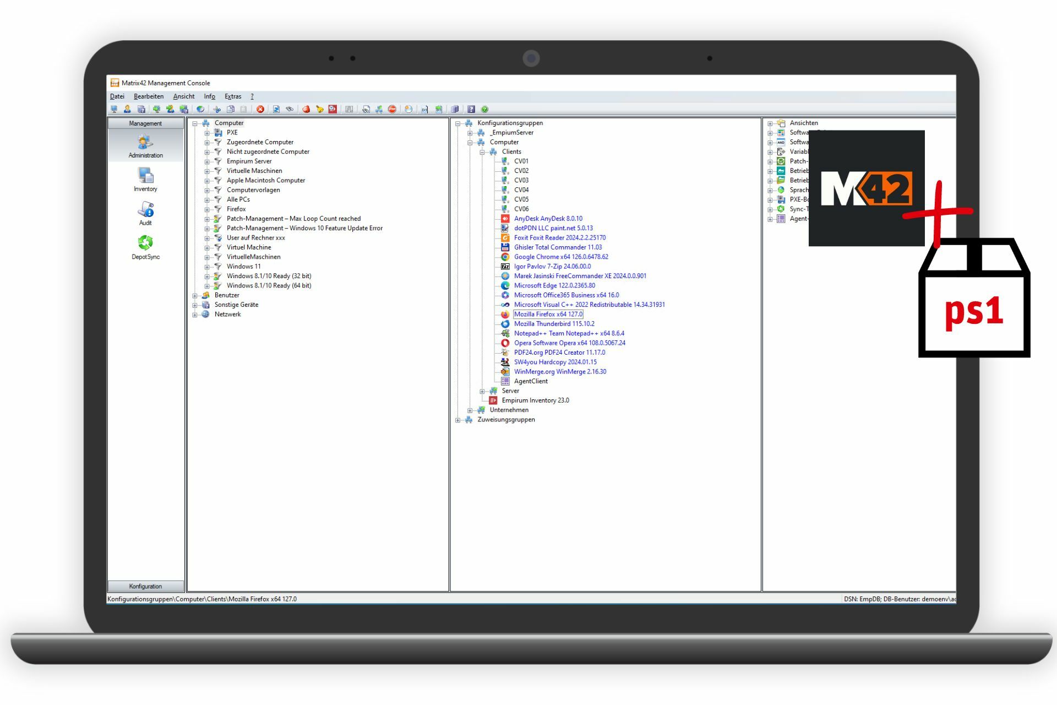1057x705 pixels.
Task: Open the Extras menu
Action: pyautogui.click(x=233, y=96)
